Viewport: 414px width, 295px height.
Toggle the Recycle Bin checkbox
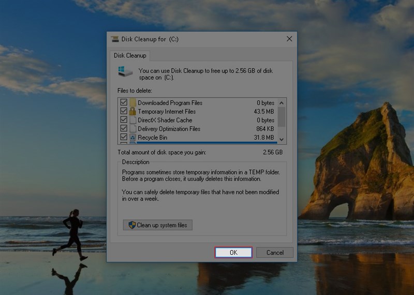point(124,137)
